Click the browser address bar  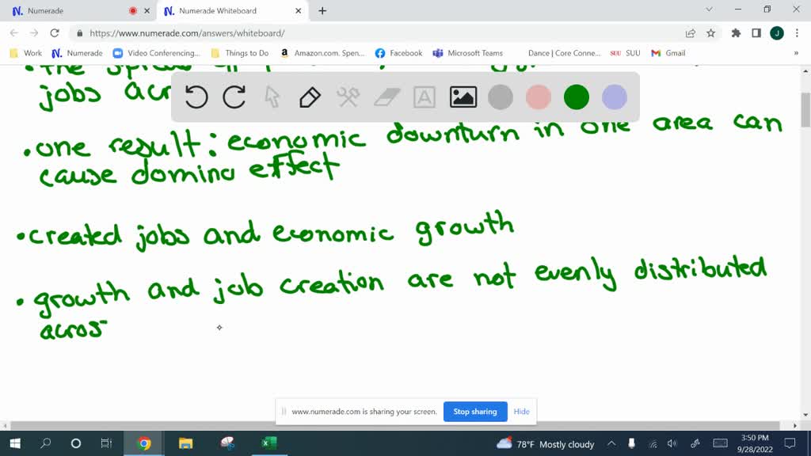tap(380, 33)
